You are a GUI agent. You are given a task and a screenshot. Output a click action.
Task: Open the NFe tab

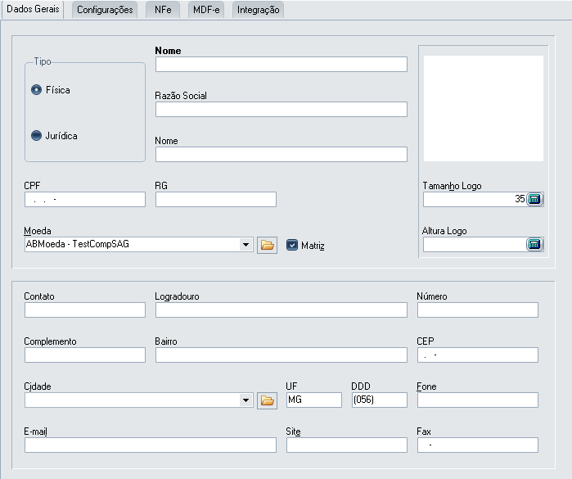(163, 10)
